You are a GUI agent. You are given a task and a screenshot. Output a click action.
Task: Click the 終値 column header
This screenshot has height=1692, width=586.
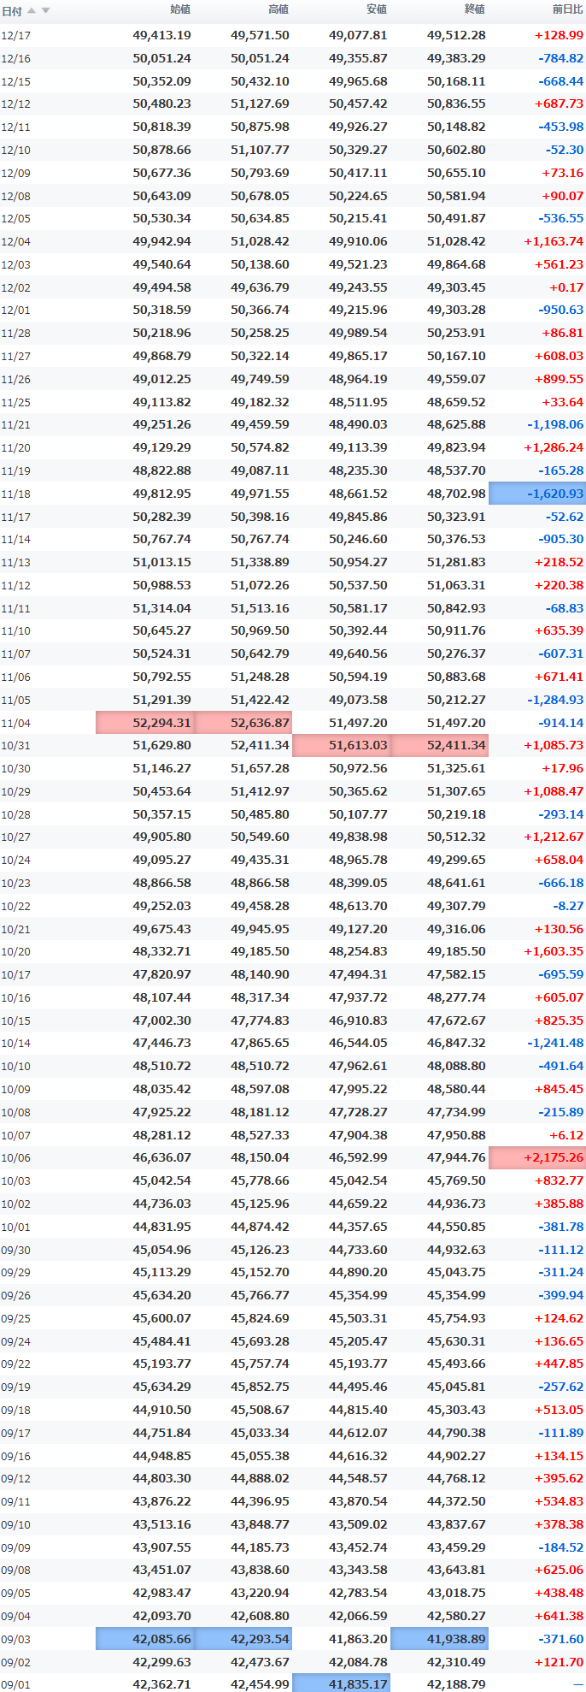475,9
